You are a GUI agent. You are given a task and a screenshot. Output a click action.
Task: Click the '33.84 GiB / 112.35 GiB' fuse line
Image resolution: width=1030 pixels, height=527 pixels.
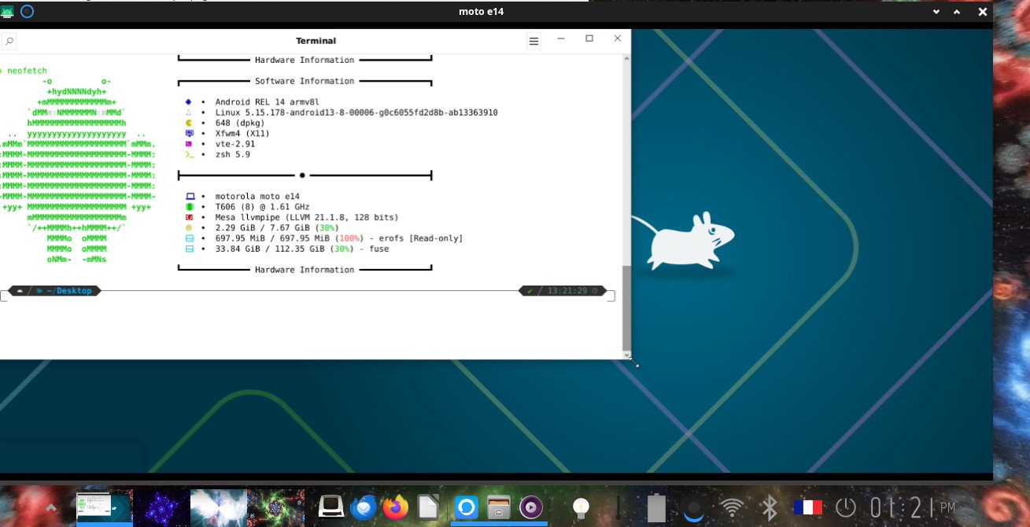tap(302, 249)
